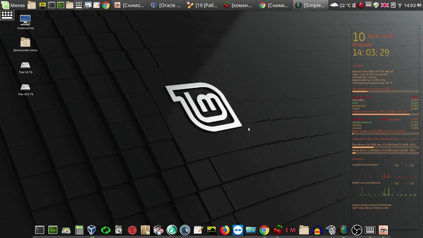Screen dimensions: 423x238
Task: Switch to the [коман... cherry window
Action: click(238, 5)
